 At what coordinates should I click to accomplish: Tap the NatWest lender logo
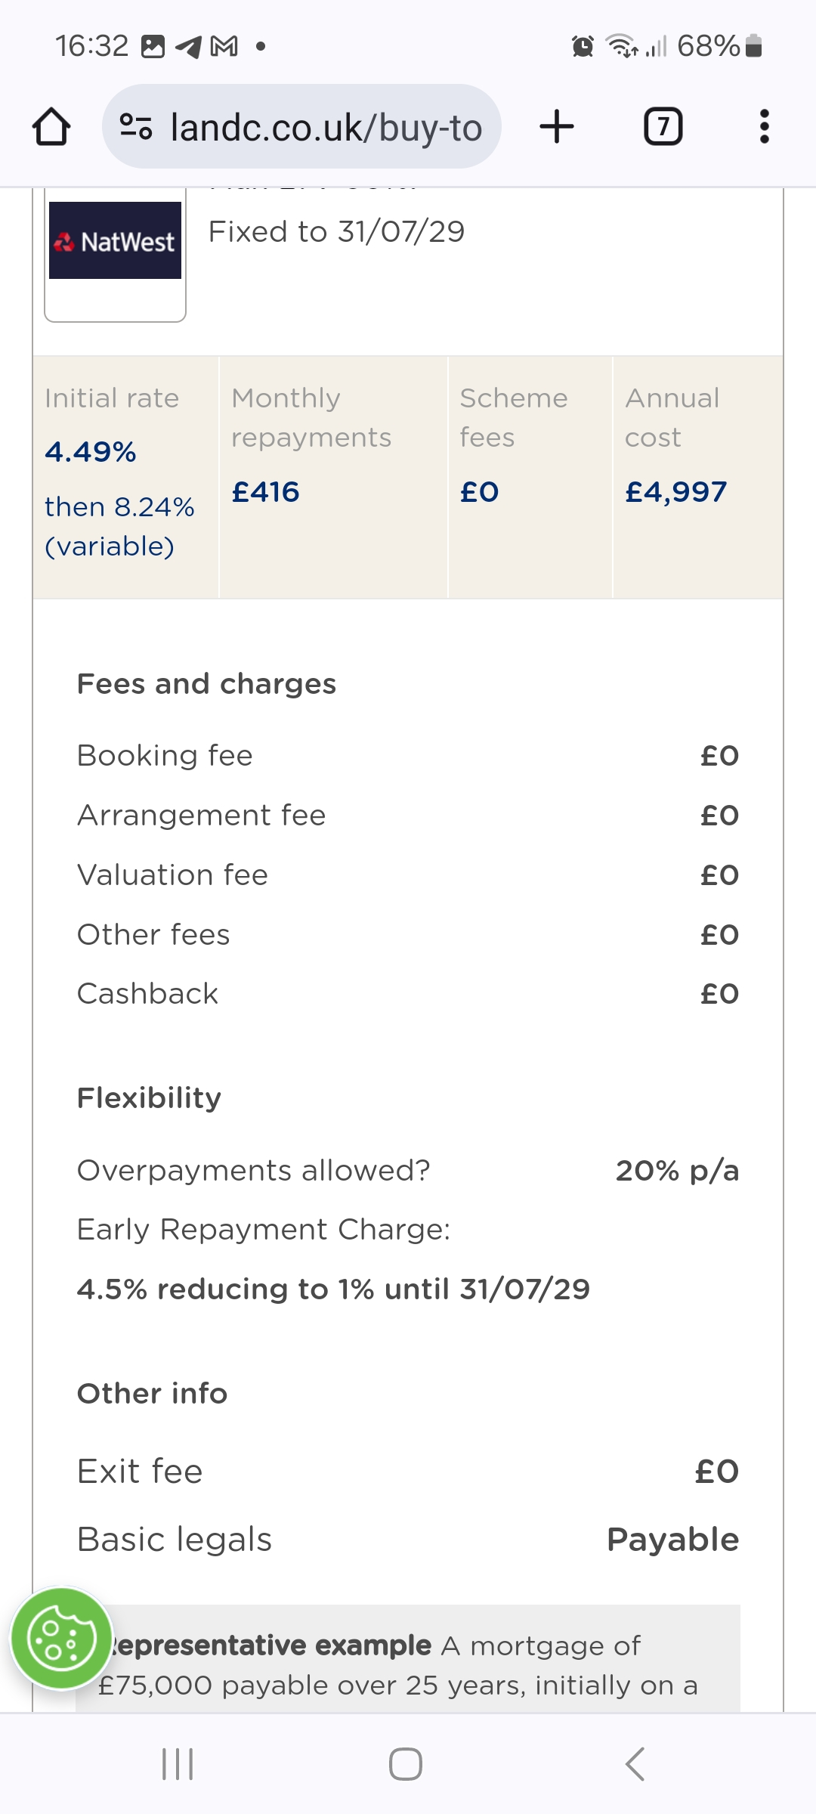[115, 240]
